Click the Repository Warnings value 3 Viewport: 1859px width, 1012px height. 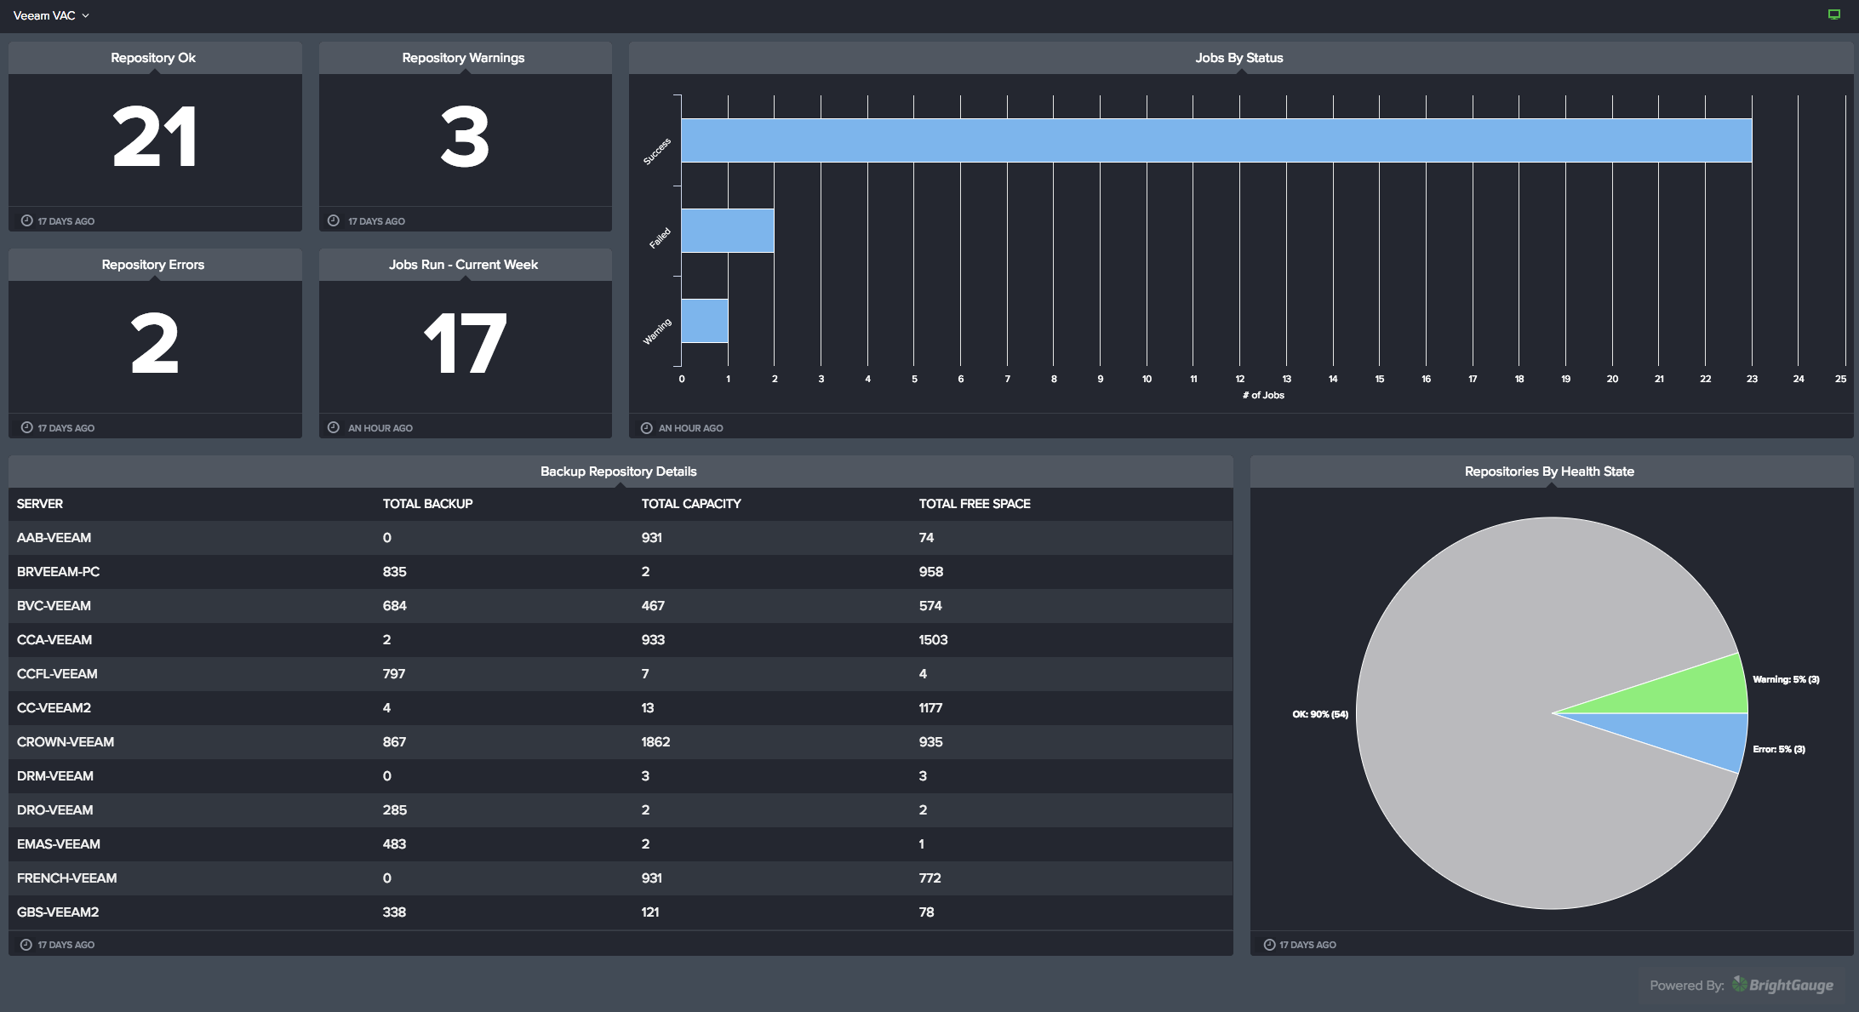pyautogui.click(x=465, y=136)
